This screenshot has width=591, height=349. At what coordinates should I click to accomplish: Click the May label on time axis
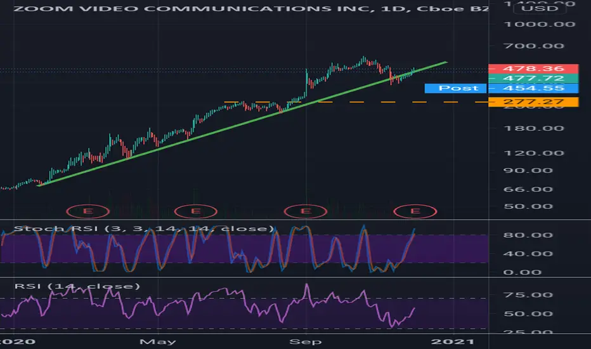pos(157,342)
